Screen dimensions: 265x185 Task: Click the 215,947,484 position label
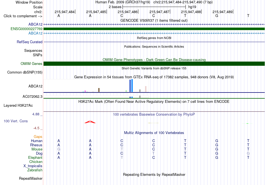tap(64, 12)
